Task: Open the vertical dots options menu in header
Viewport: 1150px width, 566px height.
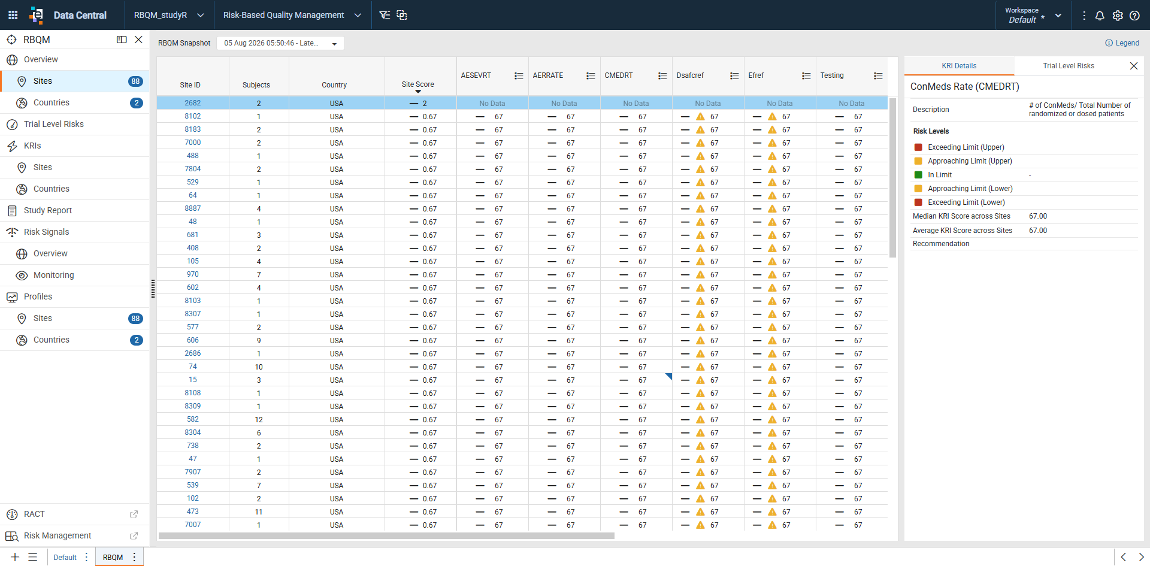Action: (1084, 16)
